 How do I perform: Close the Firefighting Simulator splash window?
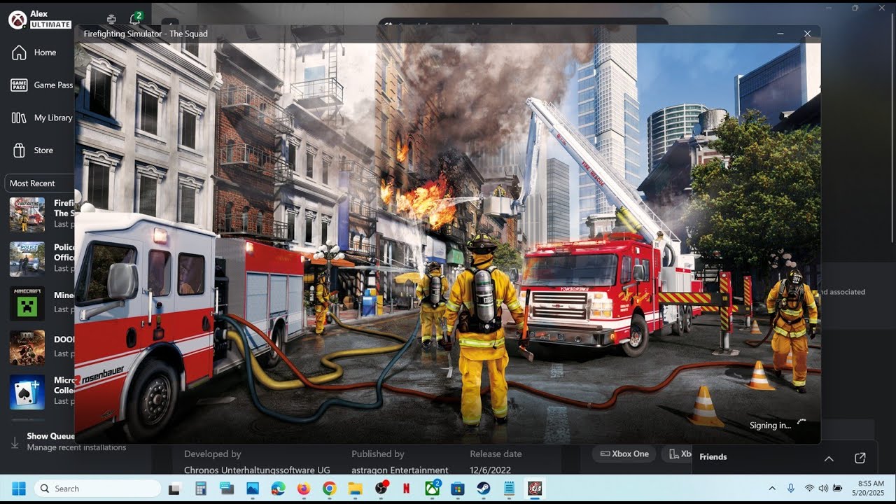[807, 33]
